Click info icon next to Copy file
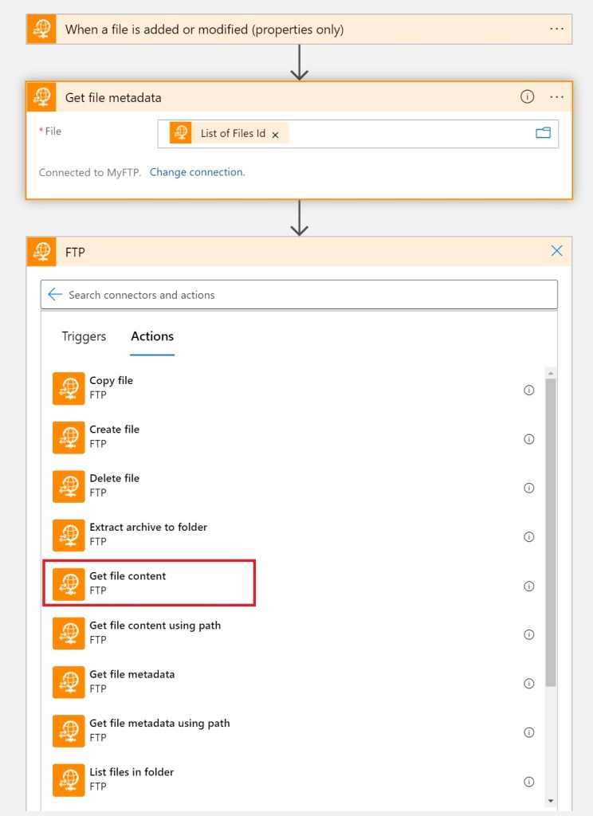The width and height of the screenshot is (593, 816). pos(528,390)
